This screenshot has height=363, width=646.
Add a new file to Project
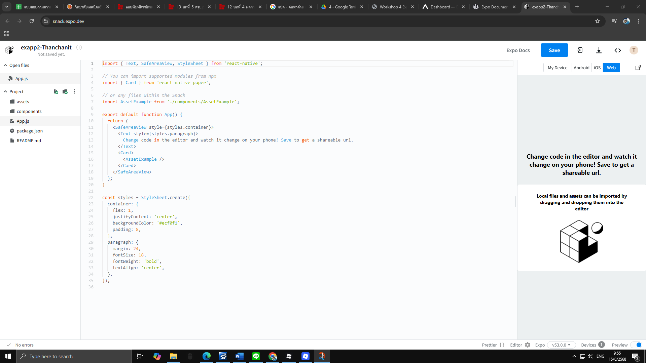56,92
